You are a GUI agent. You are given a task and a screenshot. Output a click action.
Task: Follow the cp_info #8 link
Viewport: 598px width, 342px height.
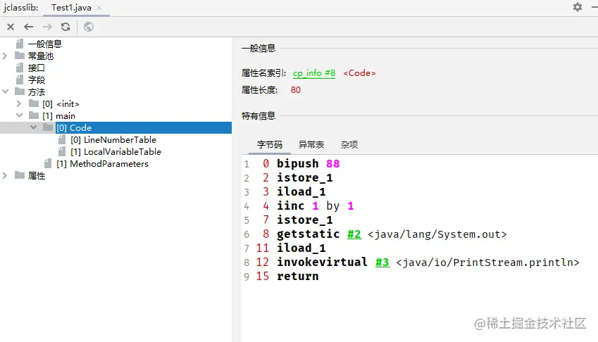[x=314, y=73]
